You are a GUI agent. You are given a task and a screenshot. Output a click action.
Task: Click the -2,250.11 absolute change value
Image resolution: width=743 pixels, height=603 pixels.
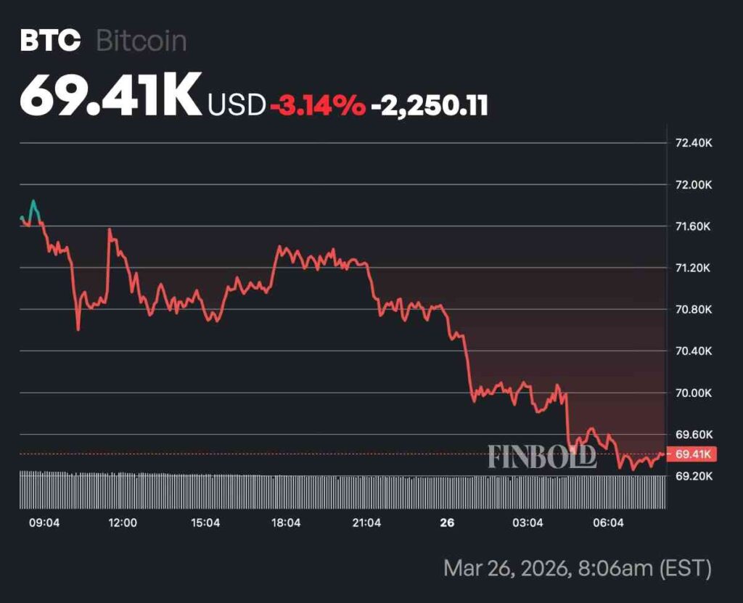[x=430, y=106]
